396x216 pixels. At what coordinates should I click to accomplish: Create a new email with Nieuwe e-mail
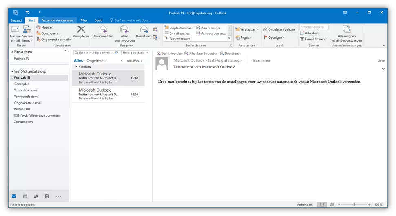pos(15,34)
